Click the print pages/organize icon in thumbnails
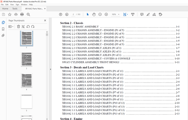This screenshot has height=120, width=188. point(23,27)
